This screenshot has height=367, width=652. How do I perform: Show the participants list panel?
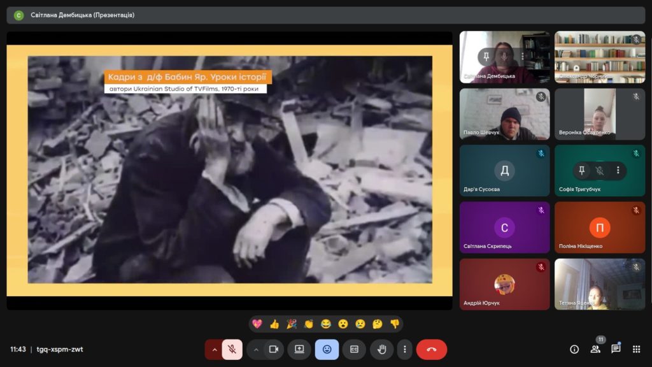click(x=595, y=349)
